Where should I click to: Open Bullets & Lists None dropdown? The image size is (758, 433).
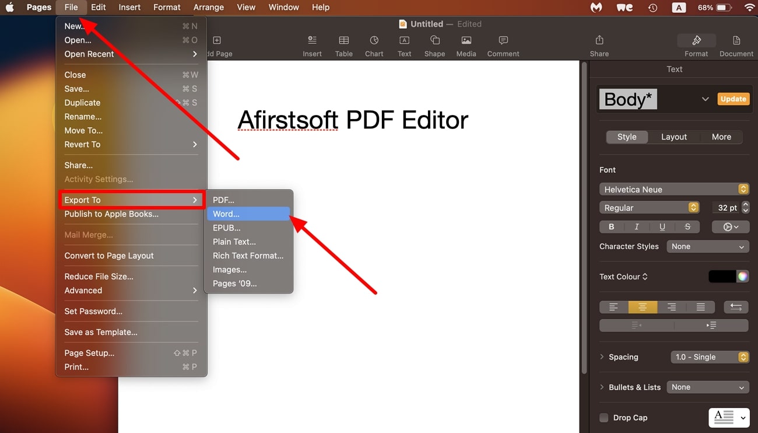[707, 387]
